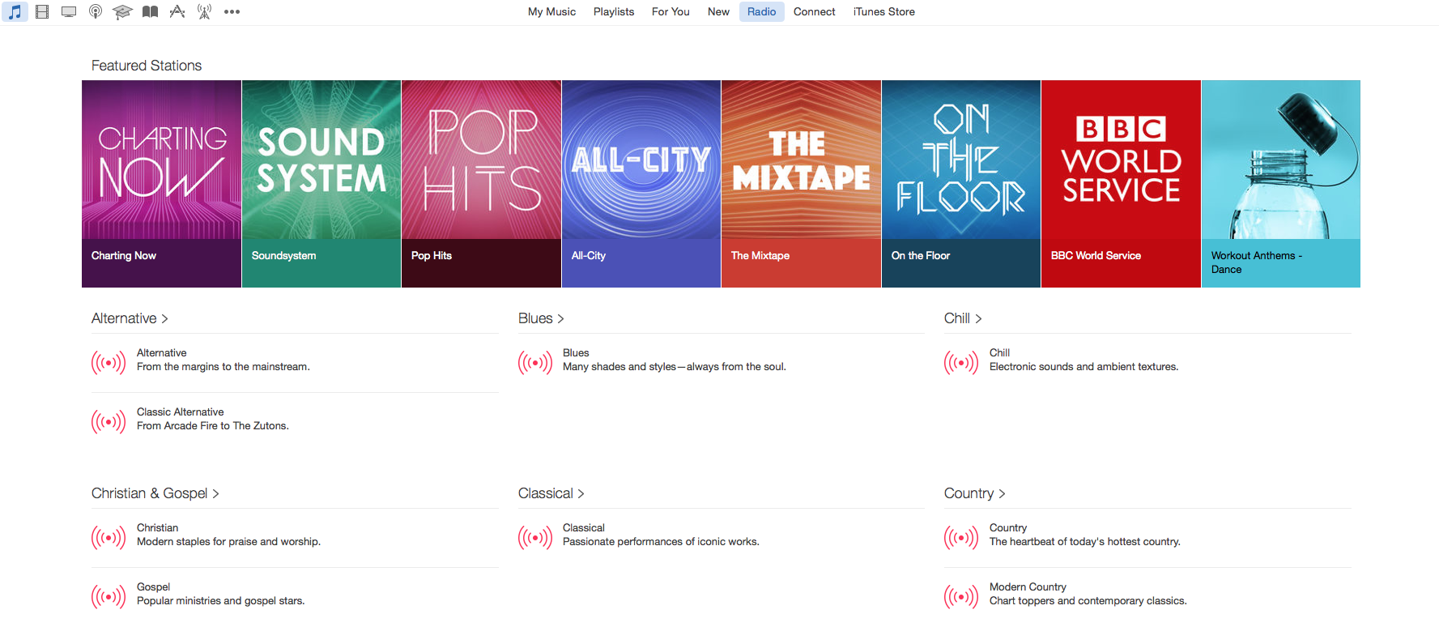1439x644 pixels.
Task: Open the Apps library icon
Action: tap(177, 12)
